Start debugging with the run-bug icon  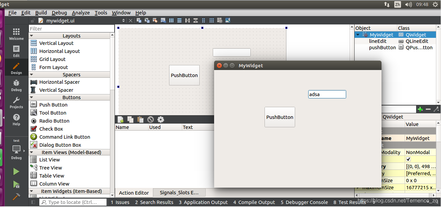point(16,184)
